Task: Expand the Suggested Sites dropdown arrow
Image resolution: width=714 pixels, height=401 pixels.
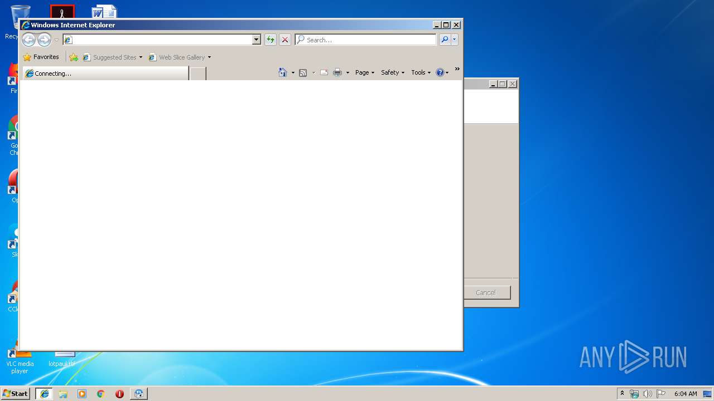Action: (141, 57)
